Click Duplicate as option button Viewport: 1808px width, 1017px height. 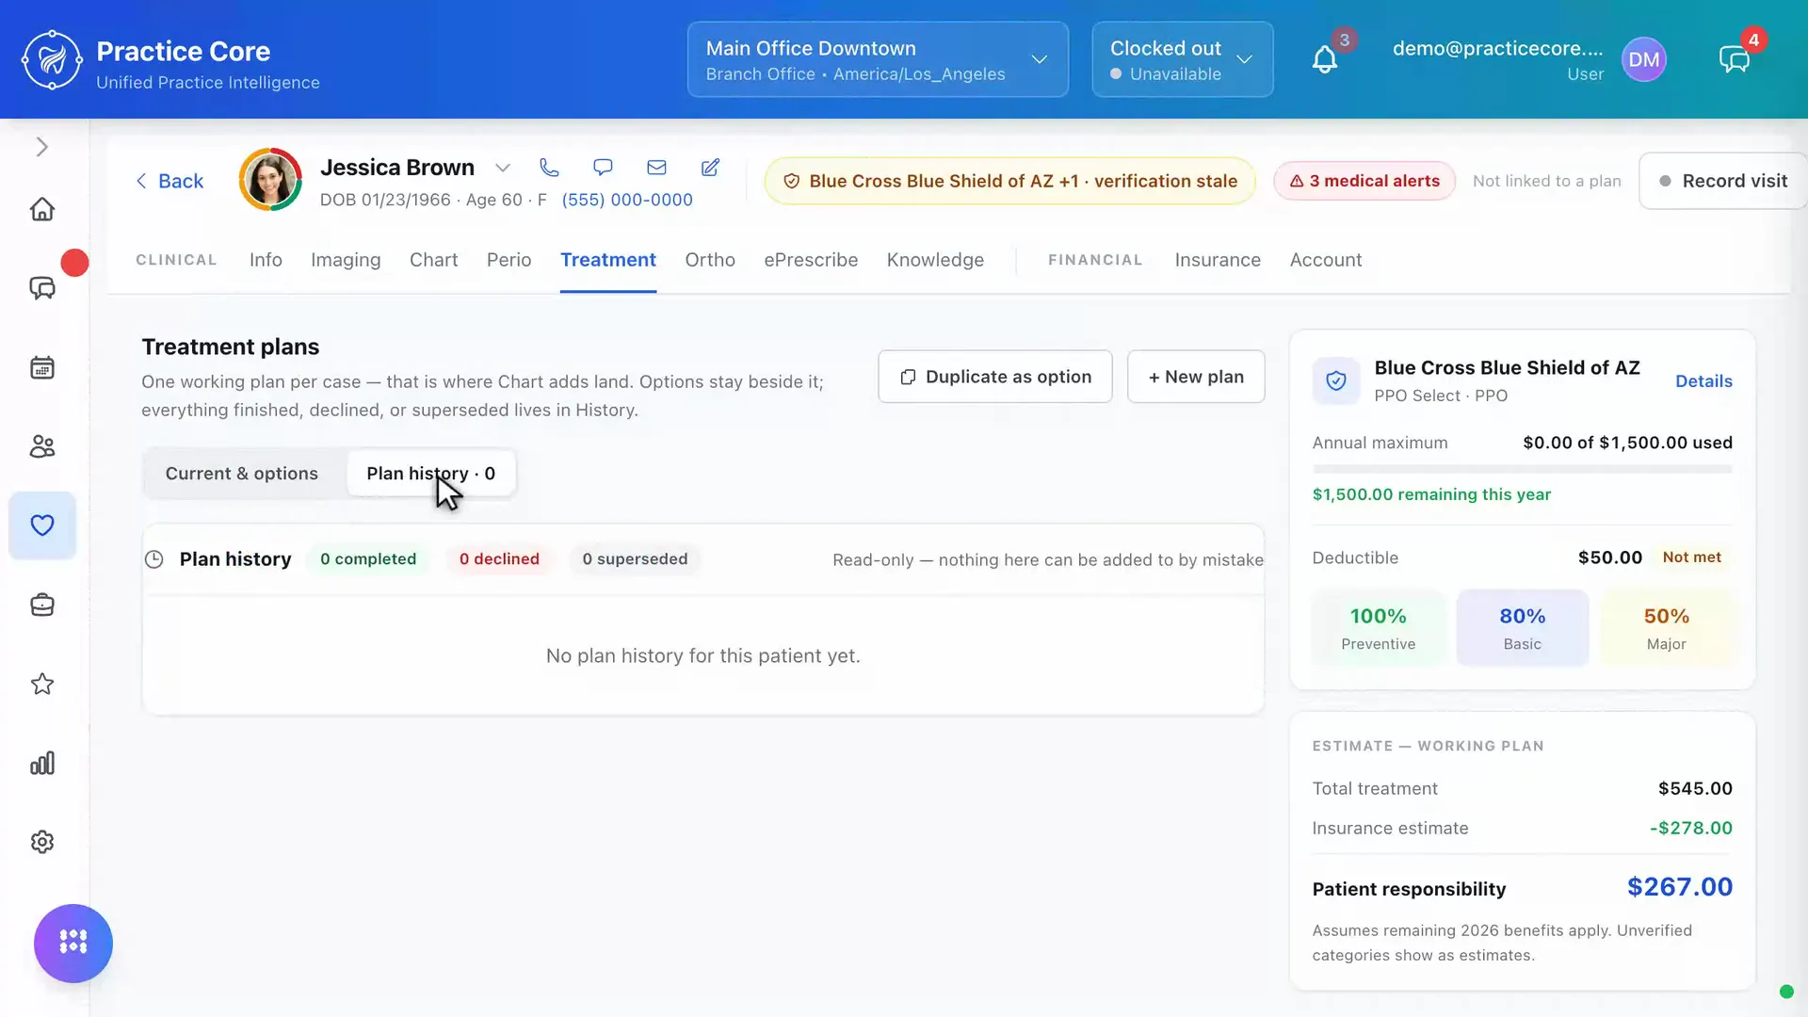995,377
